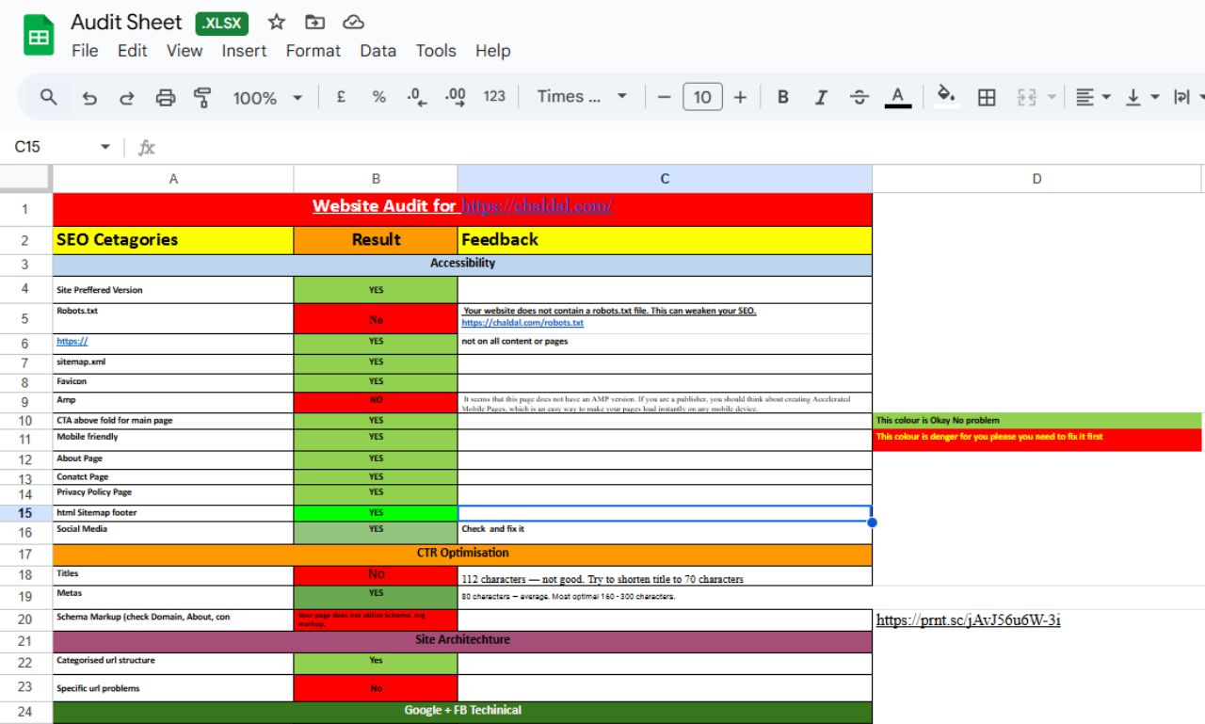Open the Times font family dropdown
This screenshot has height=724, width=1205.
(577, 97)
